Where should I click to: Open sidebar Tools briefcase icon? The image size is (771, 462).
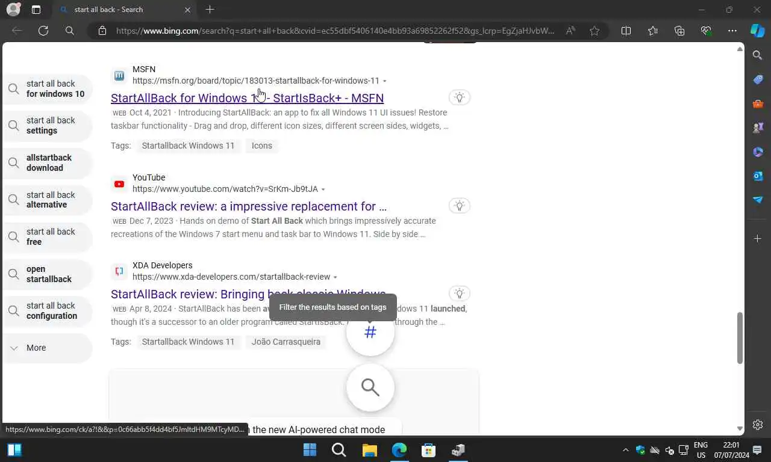tap(758, 103)
